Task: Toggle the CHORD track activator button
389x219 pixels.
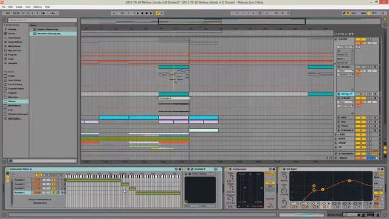Action: pos(360,39)
